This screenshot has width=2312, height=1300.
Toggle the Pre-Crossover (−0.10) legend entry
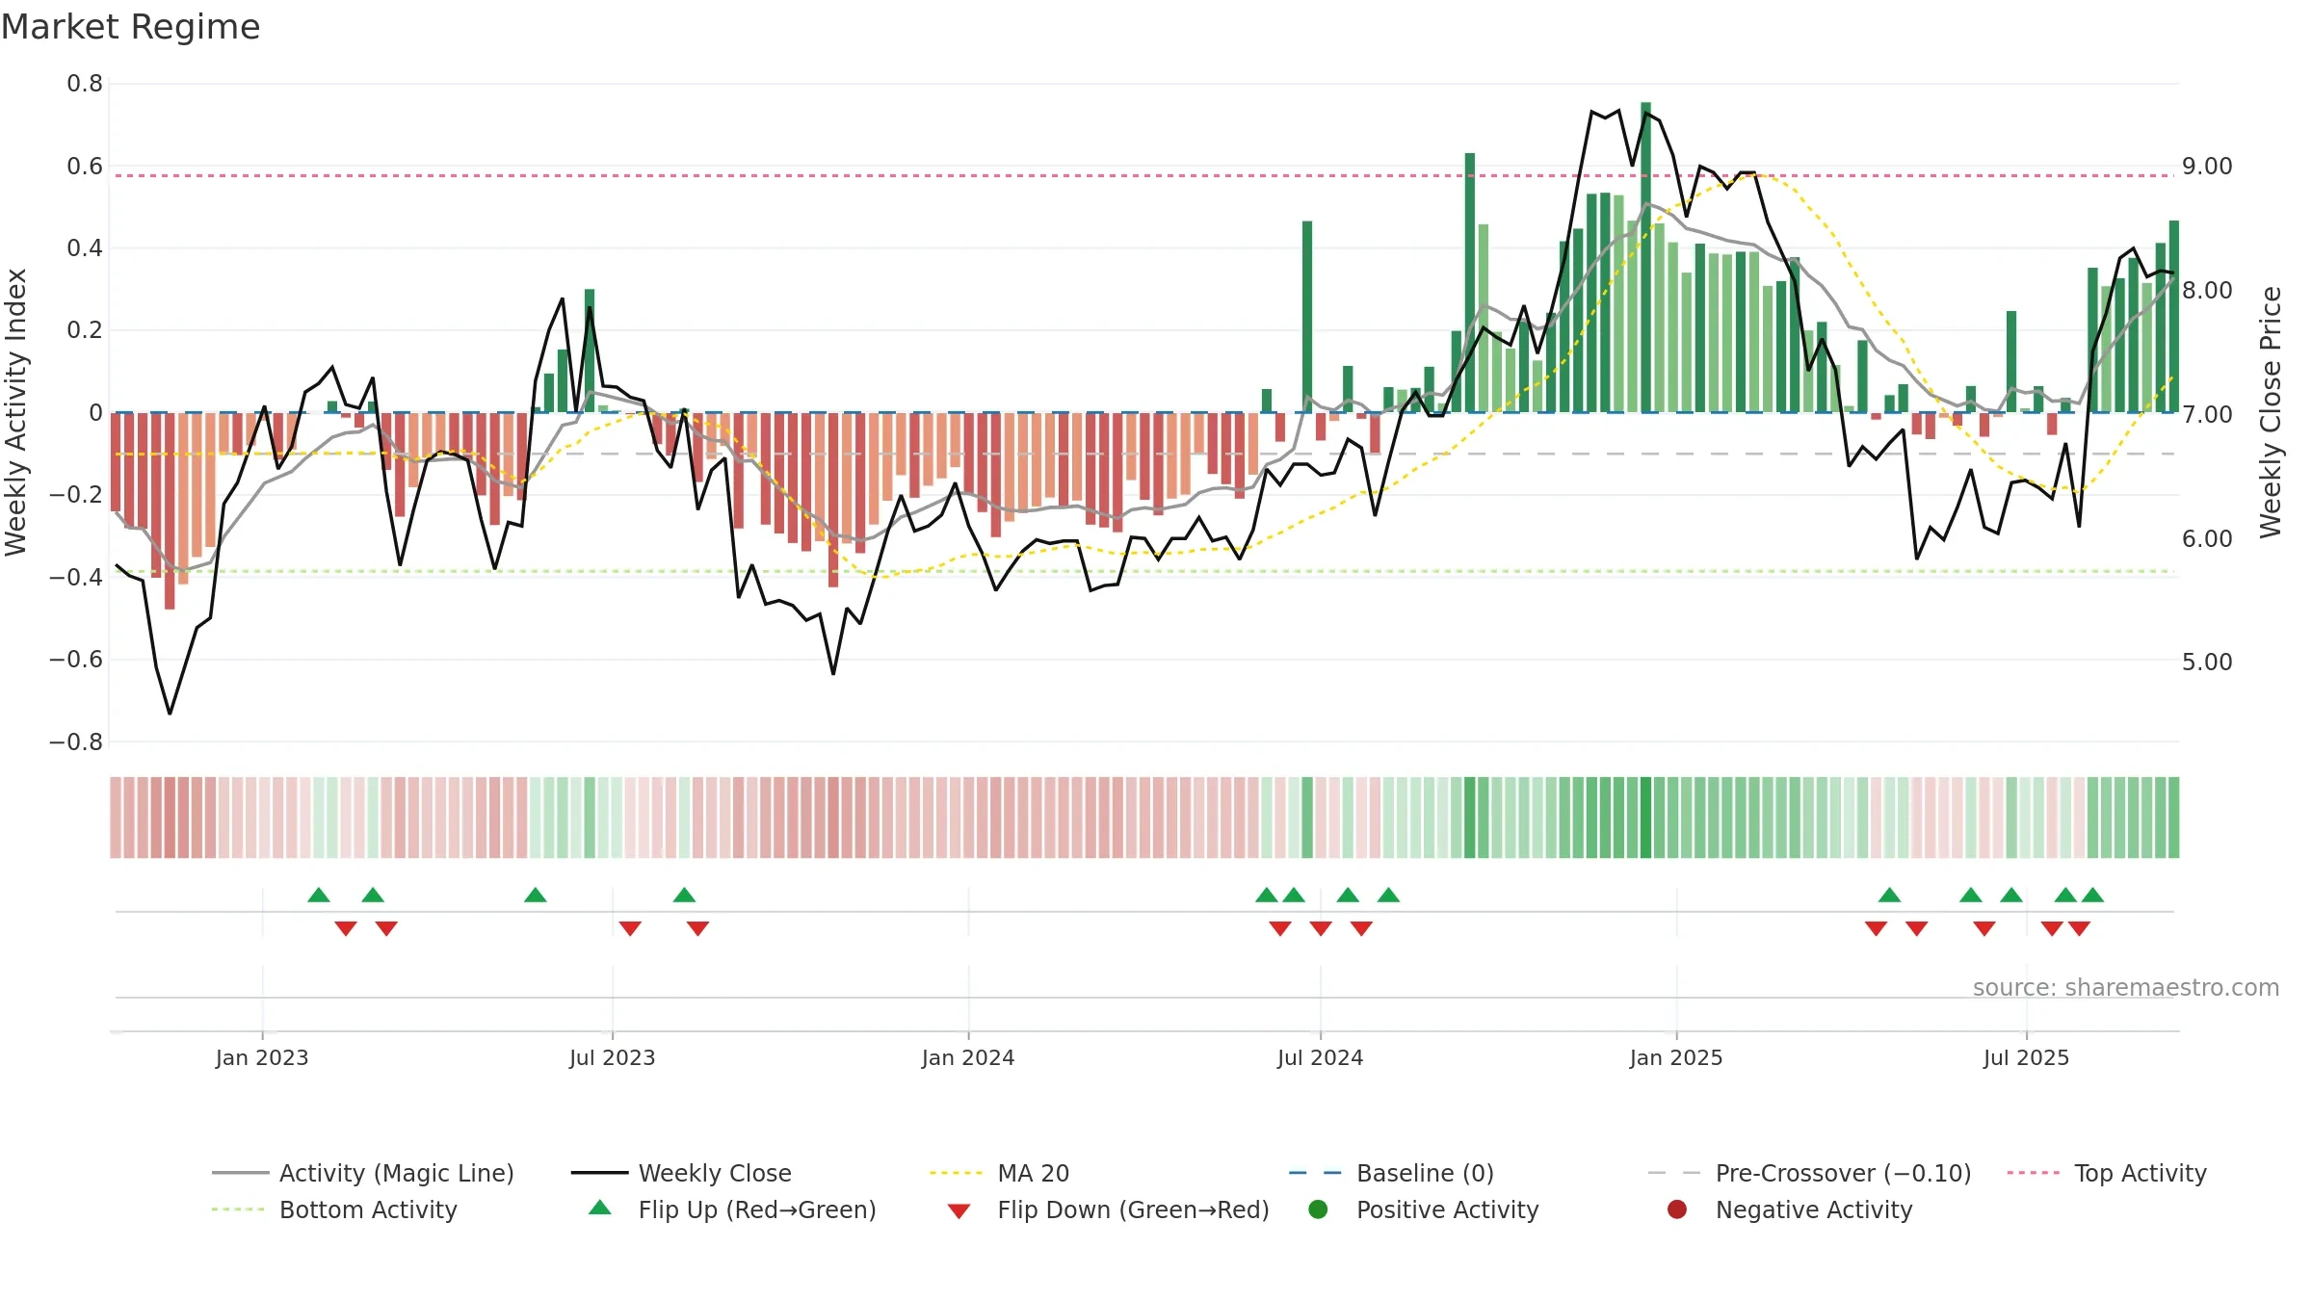(1810, 1173)
